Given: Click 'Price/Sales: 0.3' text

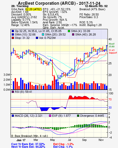Looking at the screenshot, I should [89, 17].
